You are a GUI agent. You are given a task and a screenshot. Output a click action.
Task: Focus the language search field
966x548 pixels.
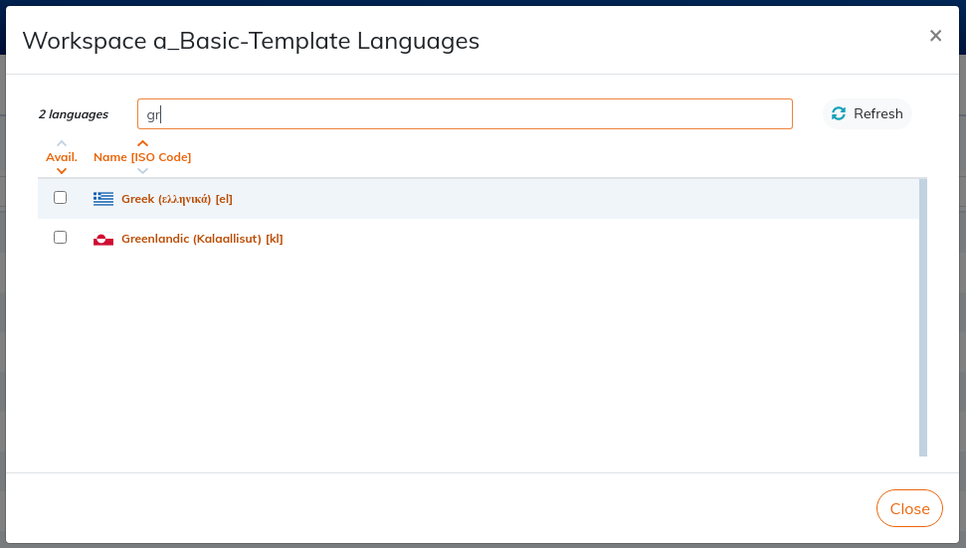[x=466, y=114]
